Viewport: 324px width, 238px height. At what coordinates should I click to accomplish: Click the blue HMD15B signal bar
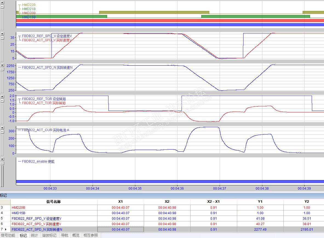tap(170, 25)
